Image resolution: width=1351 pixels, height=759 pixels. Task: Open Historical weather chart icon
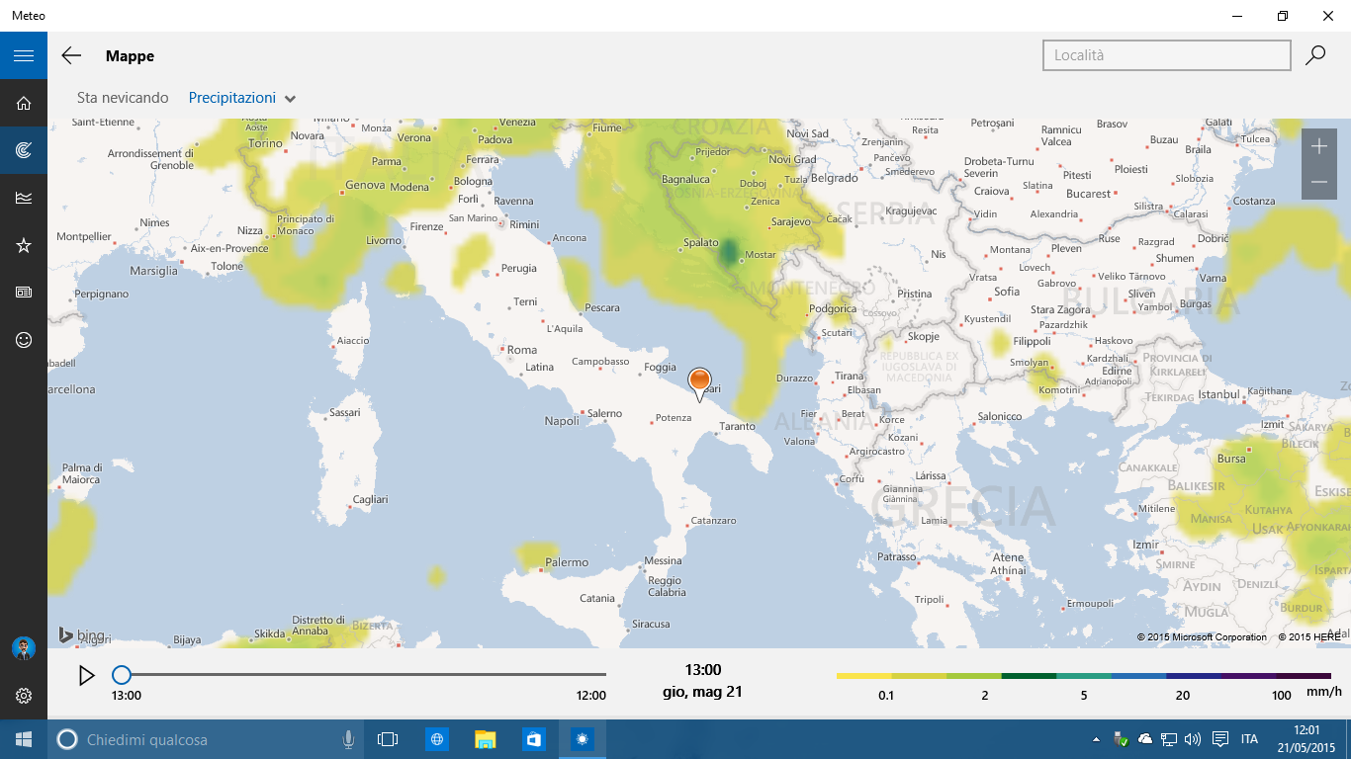click(24, 198)
